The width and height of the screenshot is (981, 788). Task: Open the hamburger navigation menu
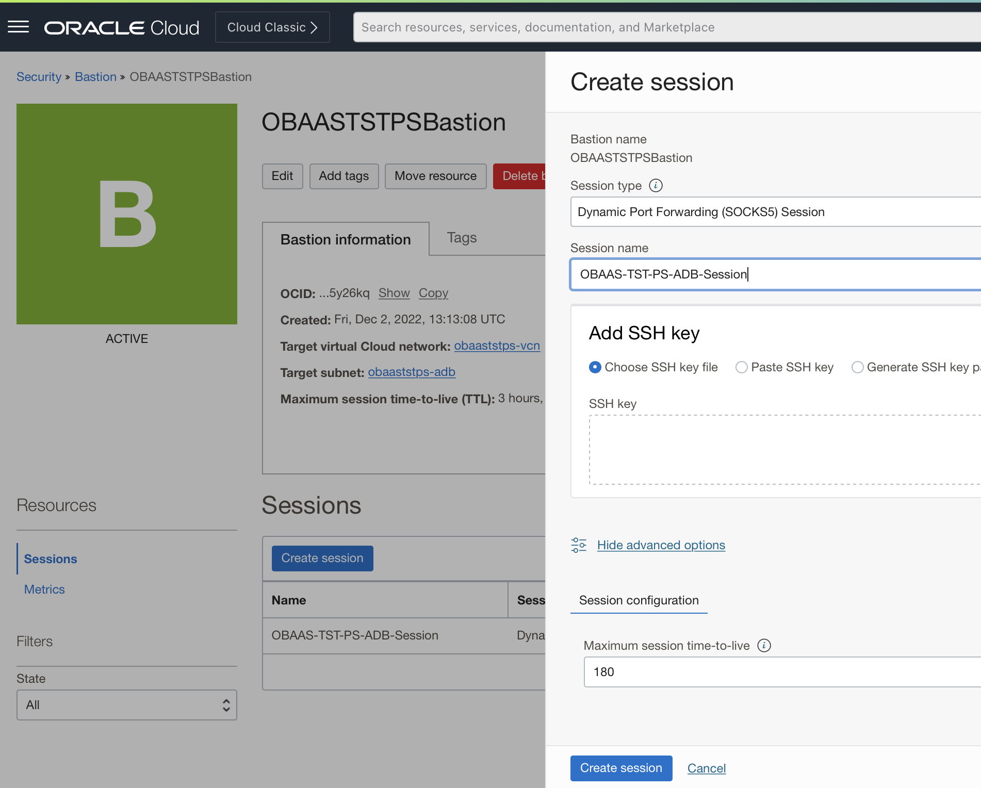click(19, 27)
